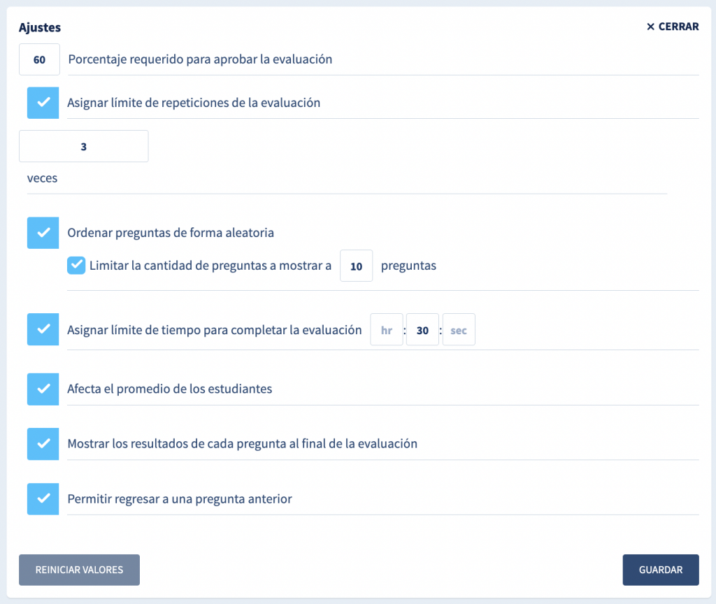This screenshot has height=604, width=716.
Task: Focus the seconds 'sec' time field
Action: click(x=459, y=331)
